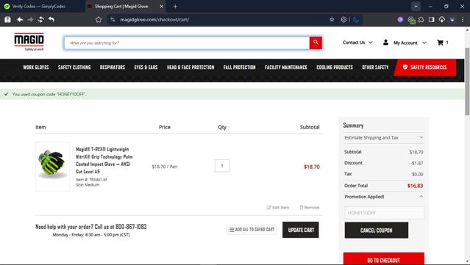The width and height of the screenshot is (470, 265).
Task: Expand Estimate Shipping and Tax
Action: point(384,137)
